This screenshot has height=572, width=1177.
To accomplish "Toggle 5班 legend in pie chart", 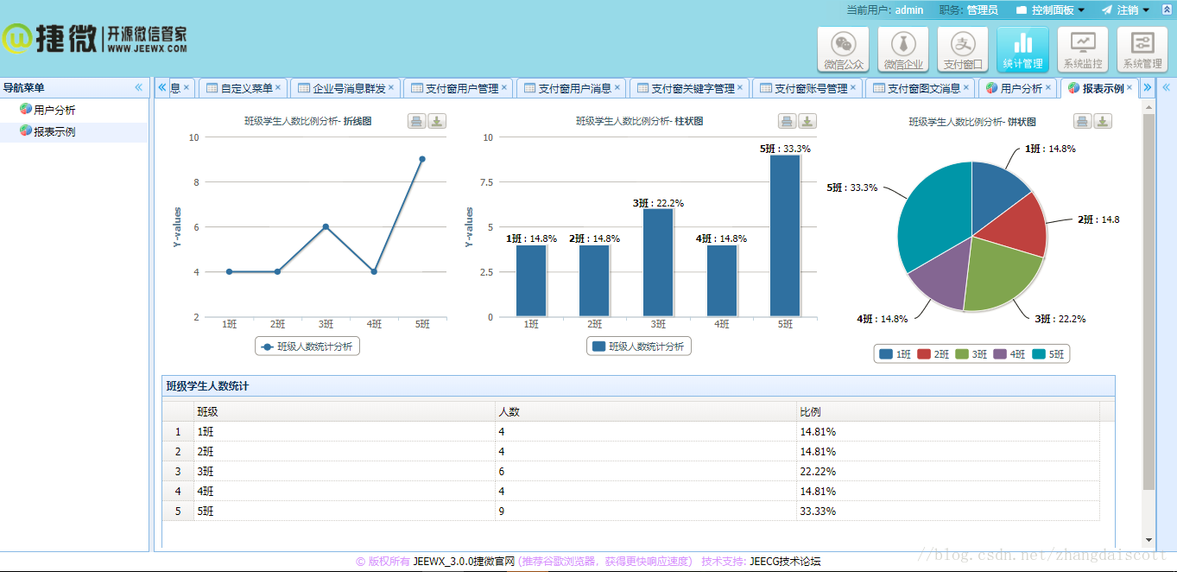I will coord(1047,353).
